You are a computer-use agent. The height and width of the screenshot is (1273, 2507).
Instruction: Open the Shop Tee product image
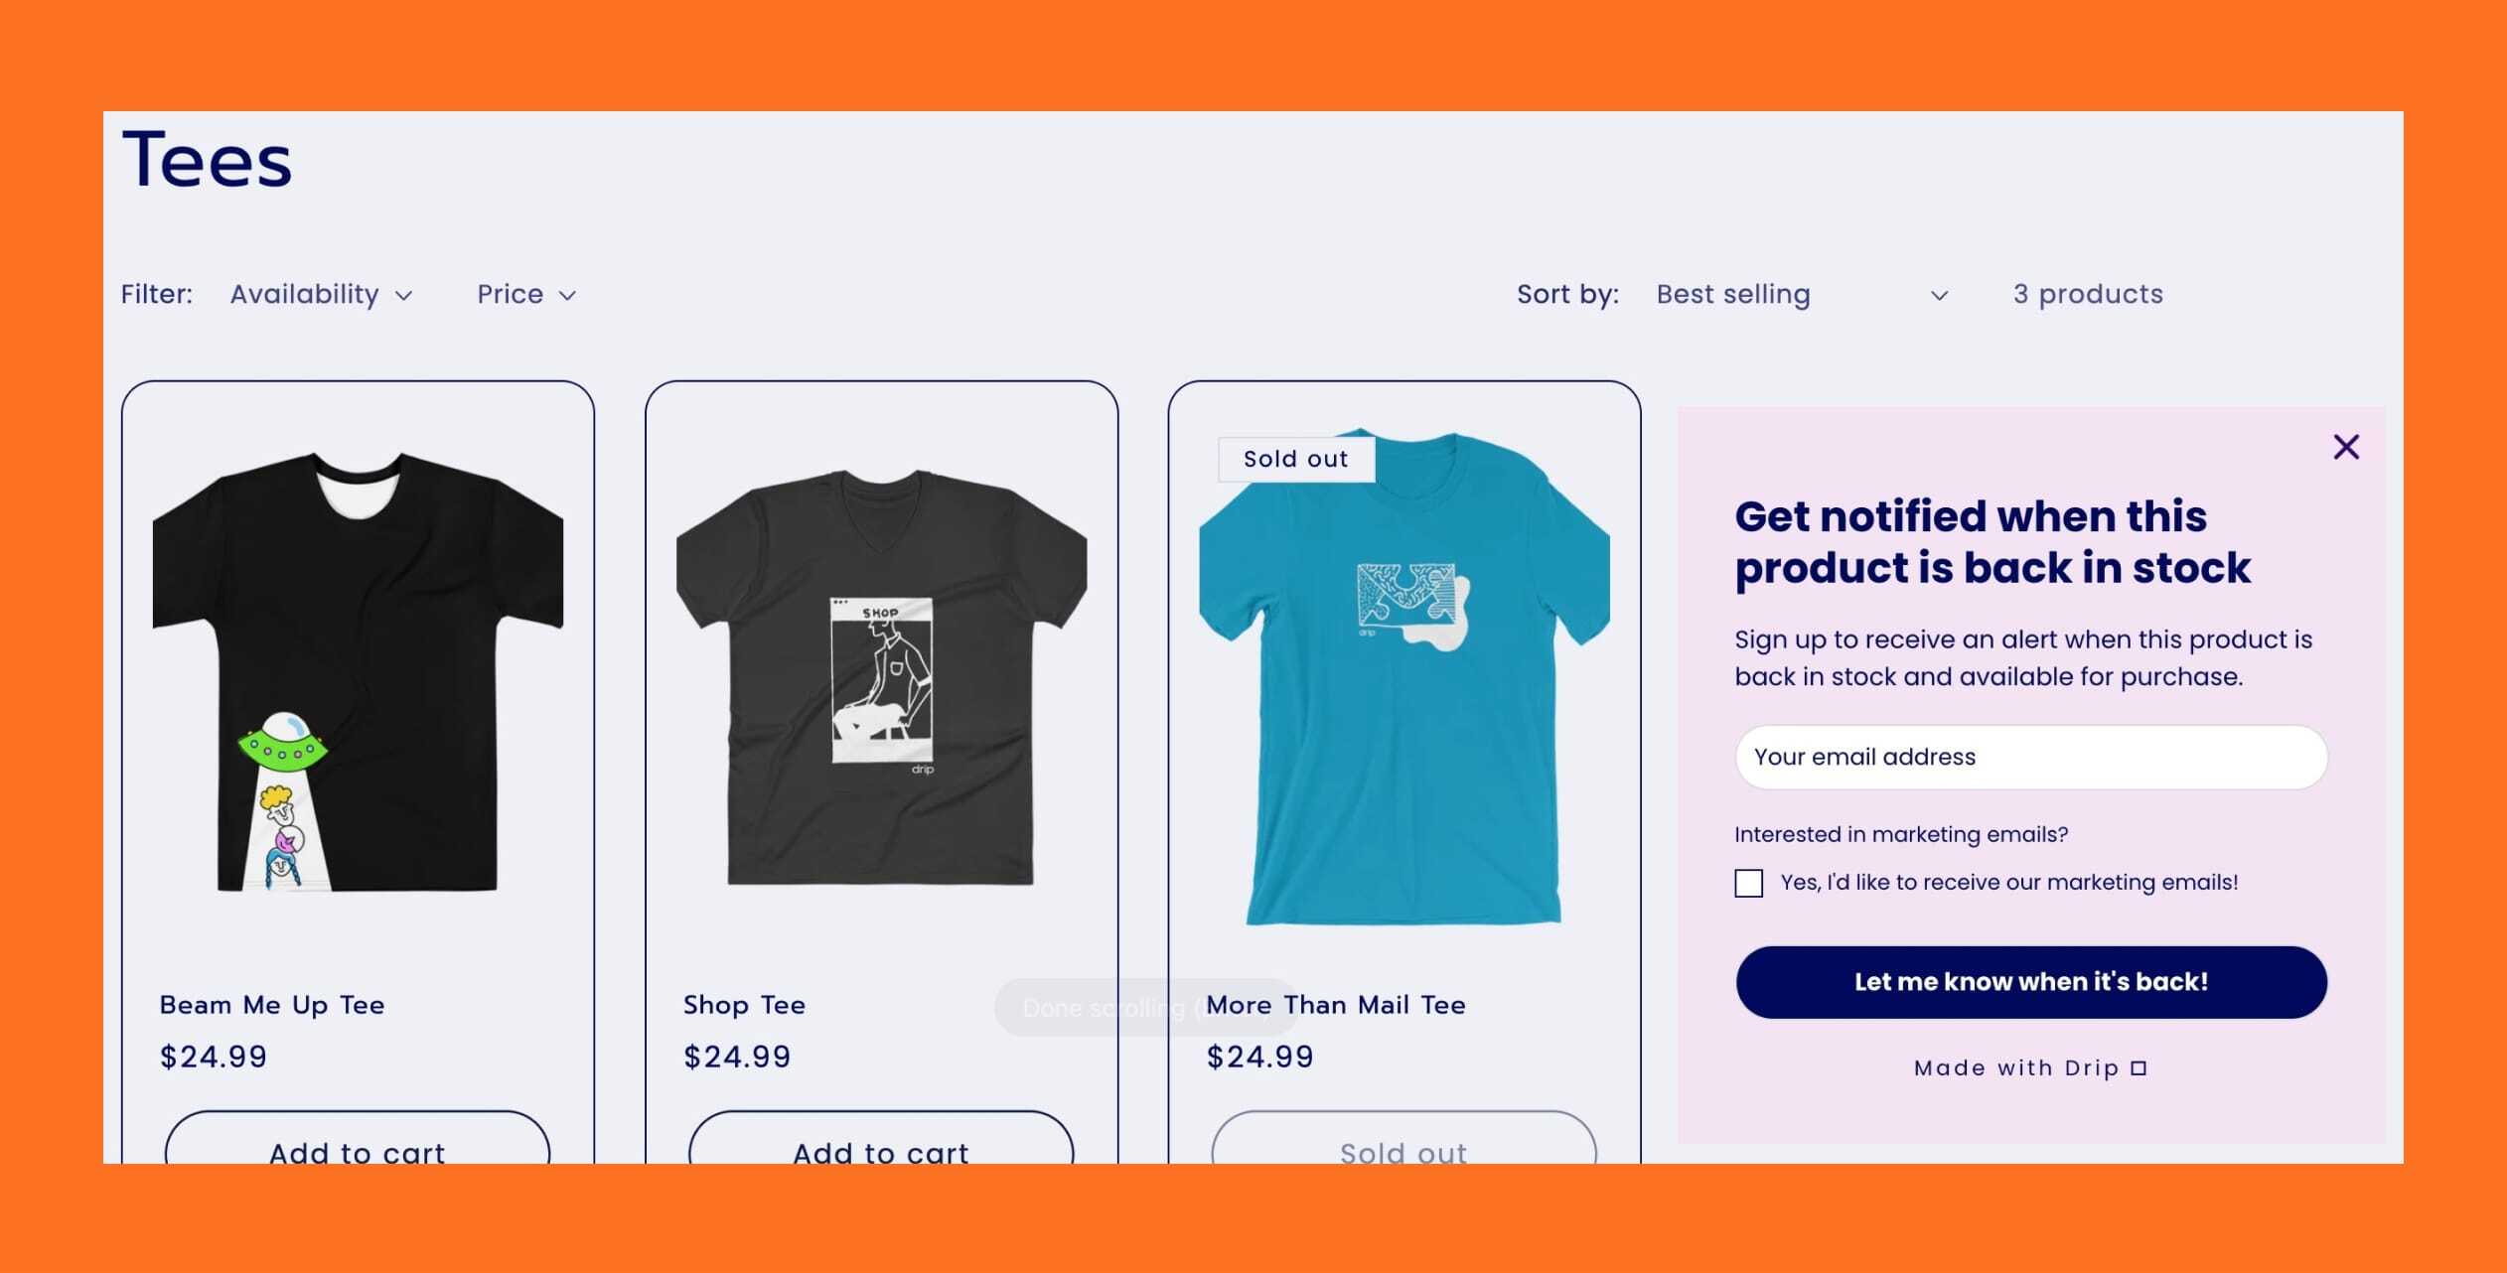click(x=881, y=677)
